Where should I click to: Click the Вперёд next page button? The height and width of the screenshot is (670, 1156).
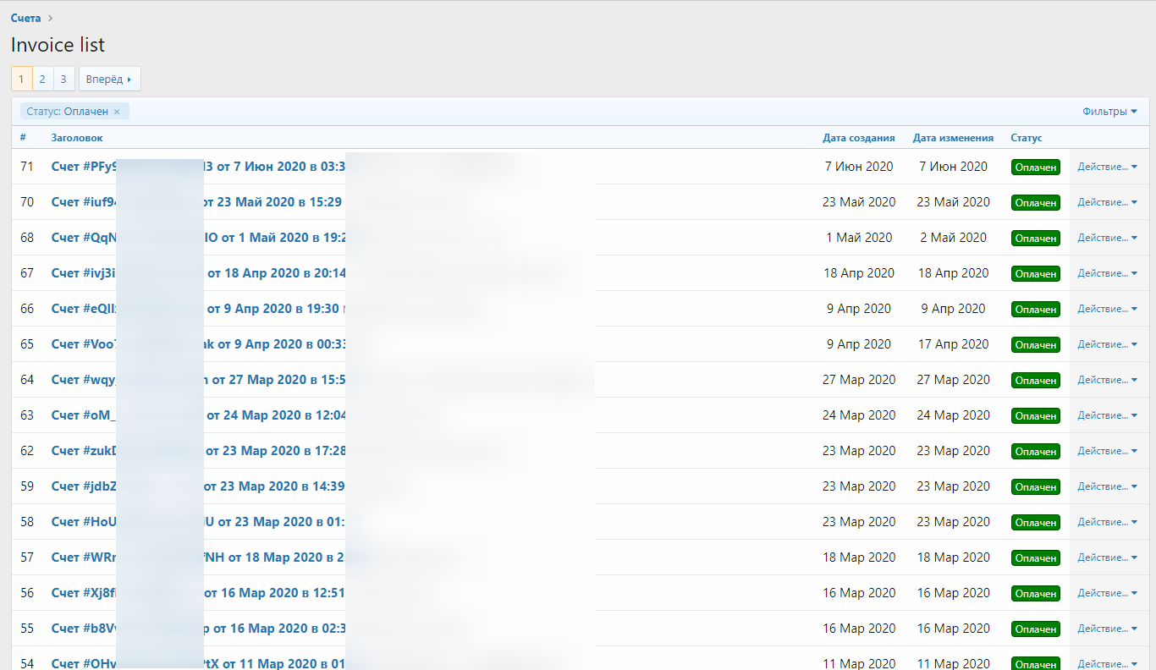click(109, 79)
